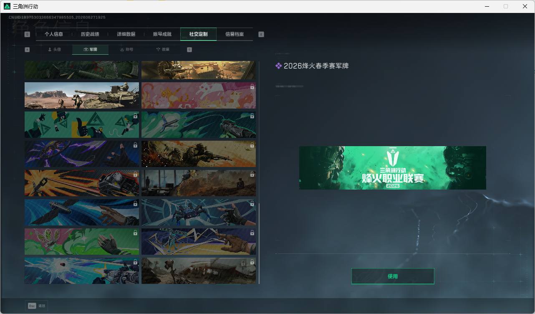Switch to the 头像 sub-tab
The width and height of the screenshot is (535, 314).
click(x=54, y=49)
